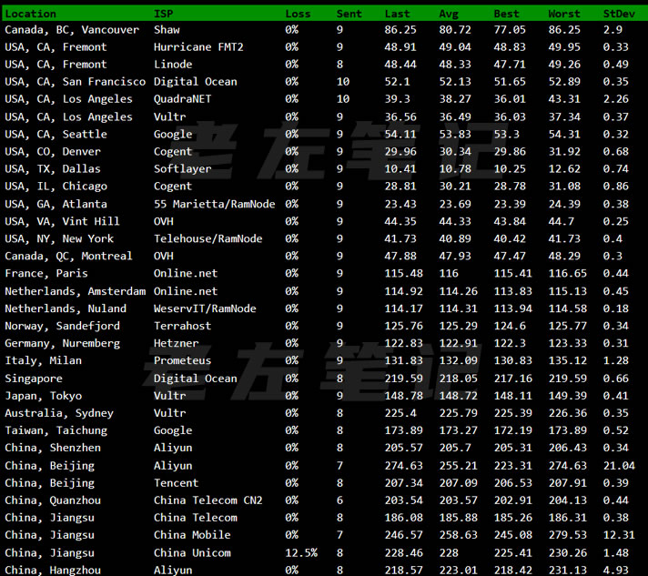Click the 12.31 StDev value
648x576 pixels.
point(619,535)
